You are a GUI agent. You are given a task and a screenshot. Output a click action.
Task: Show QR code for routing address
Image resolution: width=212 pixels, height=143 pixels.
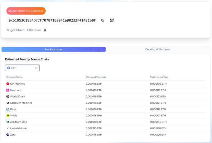tap(112, 20)
